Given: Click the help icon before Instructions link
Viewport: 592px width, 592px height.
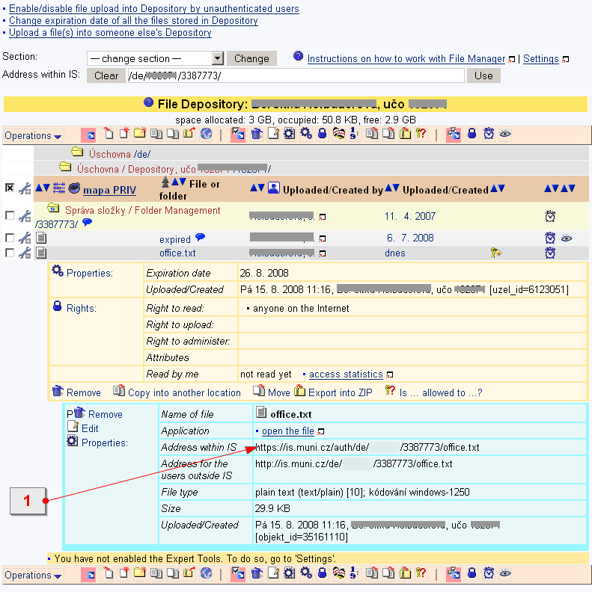Looking at the screenshot, I should click(x=299, y=56).
